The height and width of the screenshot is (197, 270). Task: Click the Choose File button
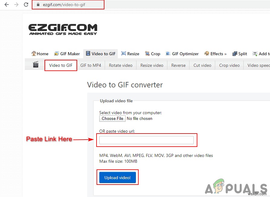(x=112, y=119)
